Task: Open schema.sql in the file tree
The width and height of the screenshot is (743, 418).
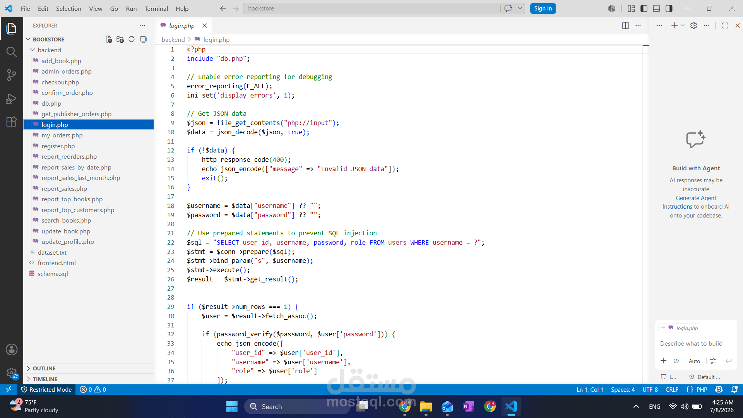Action: tap(89, 274)
